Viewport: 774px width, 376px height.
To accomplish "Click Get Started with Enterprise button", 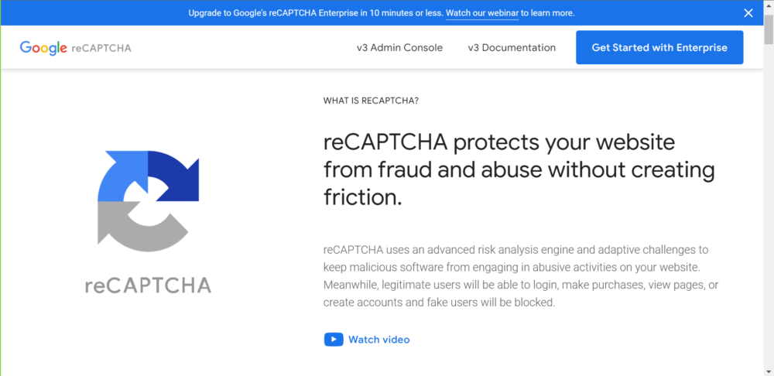I will pyautogui.click(x=659, y=47).
